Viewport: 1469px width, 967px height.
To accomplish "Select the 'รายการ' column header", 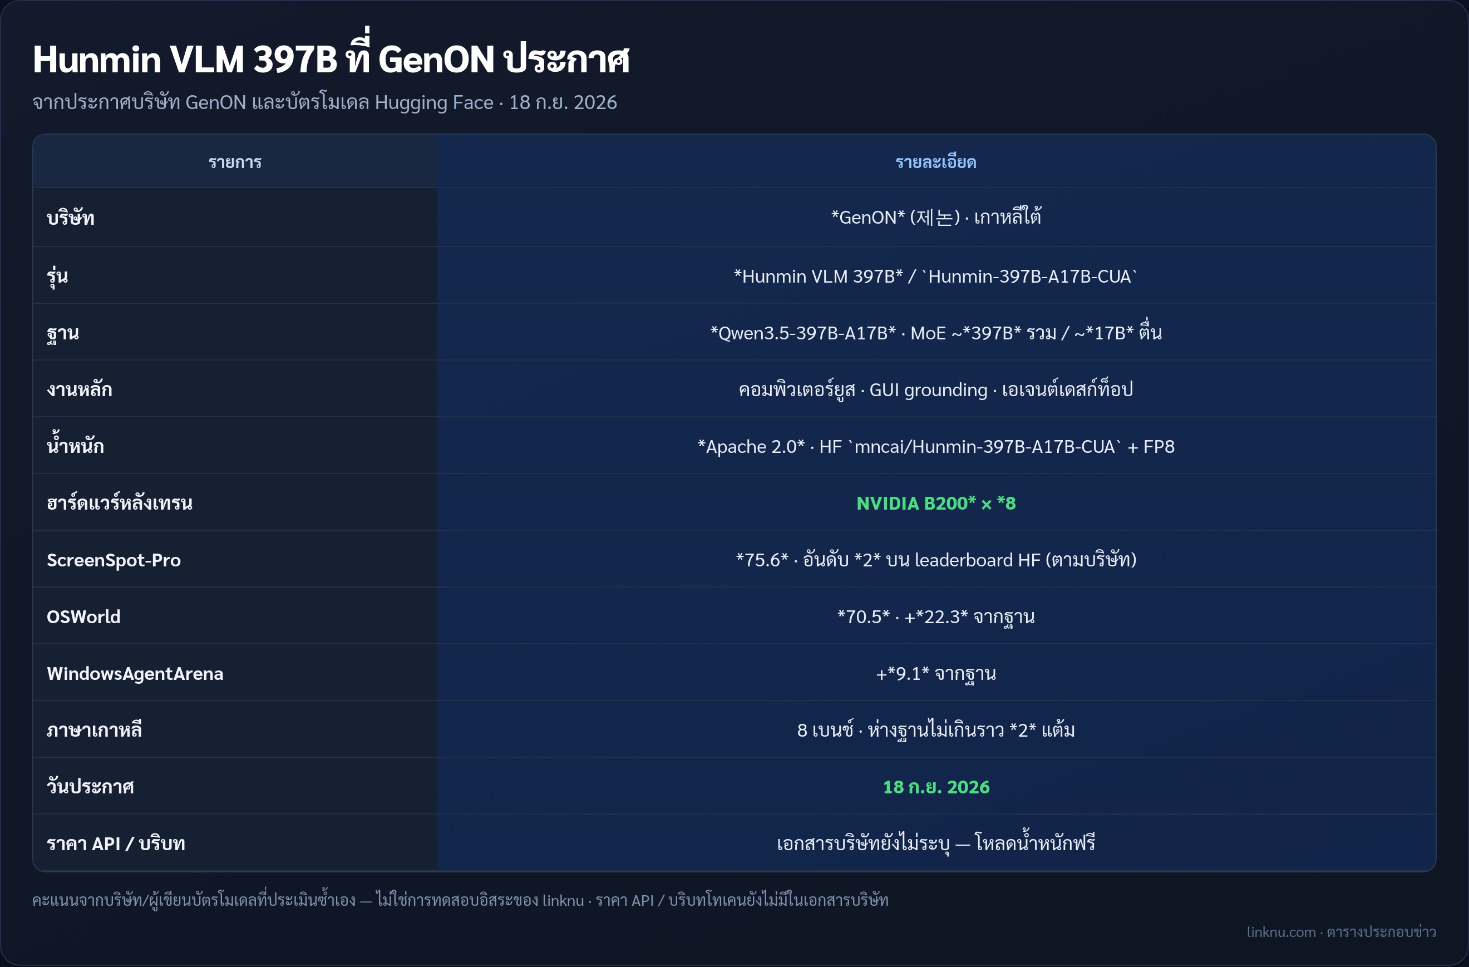I will [235, 162].
